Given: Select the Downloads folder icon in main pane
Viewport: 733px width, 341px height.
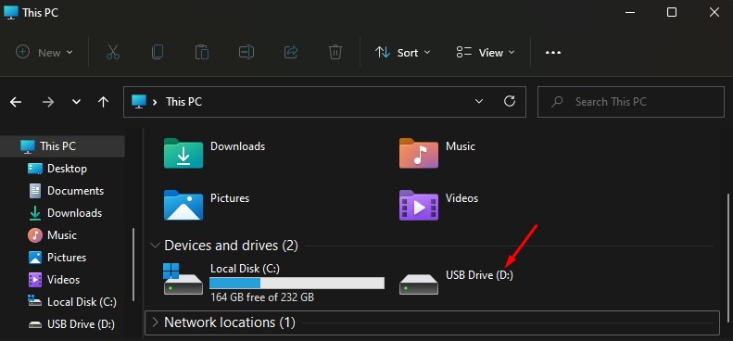Looking at the screenshot, I should click(x=183, y=153).
